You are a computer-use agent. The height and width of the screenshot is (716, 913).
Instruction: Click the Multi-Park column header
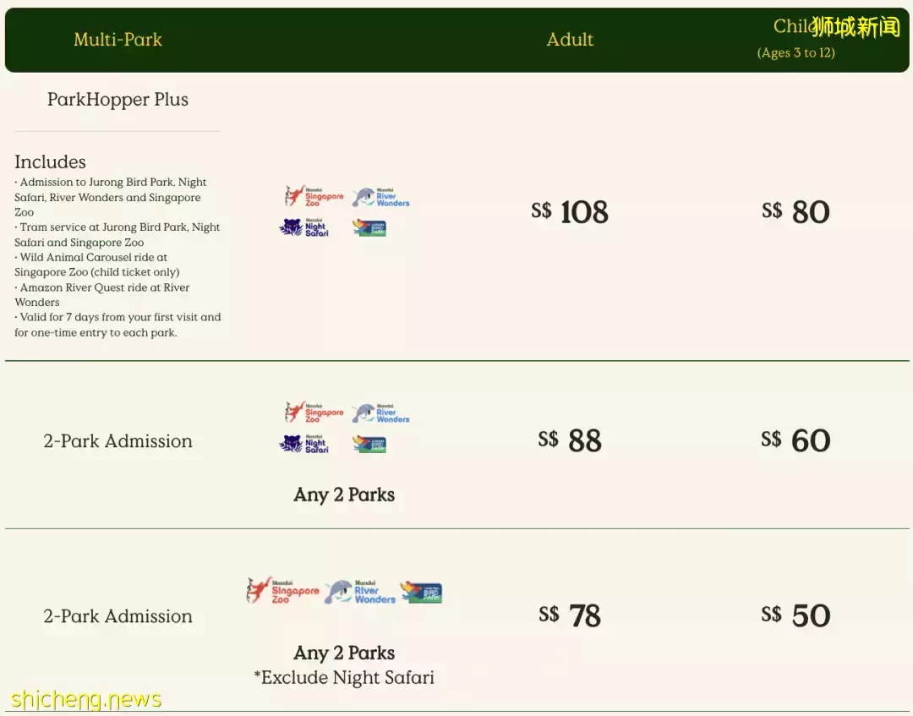click(x=118, y=39)
